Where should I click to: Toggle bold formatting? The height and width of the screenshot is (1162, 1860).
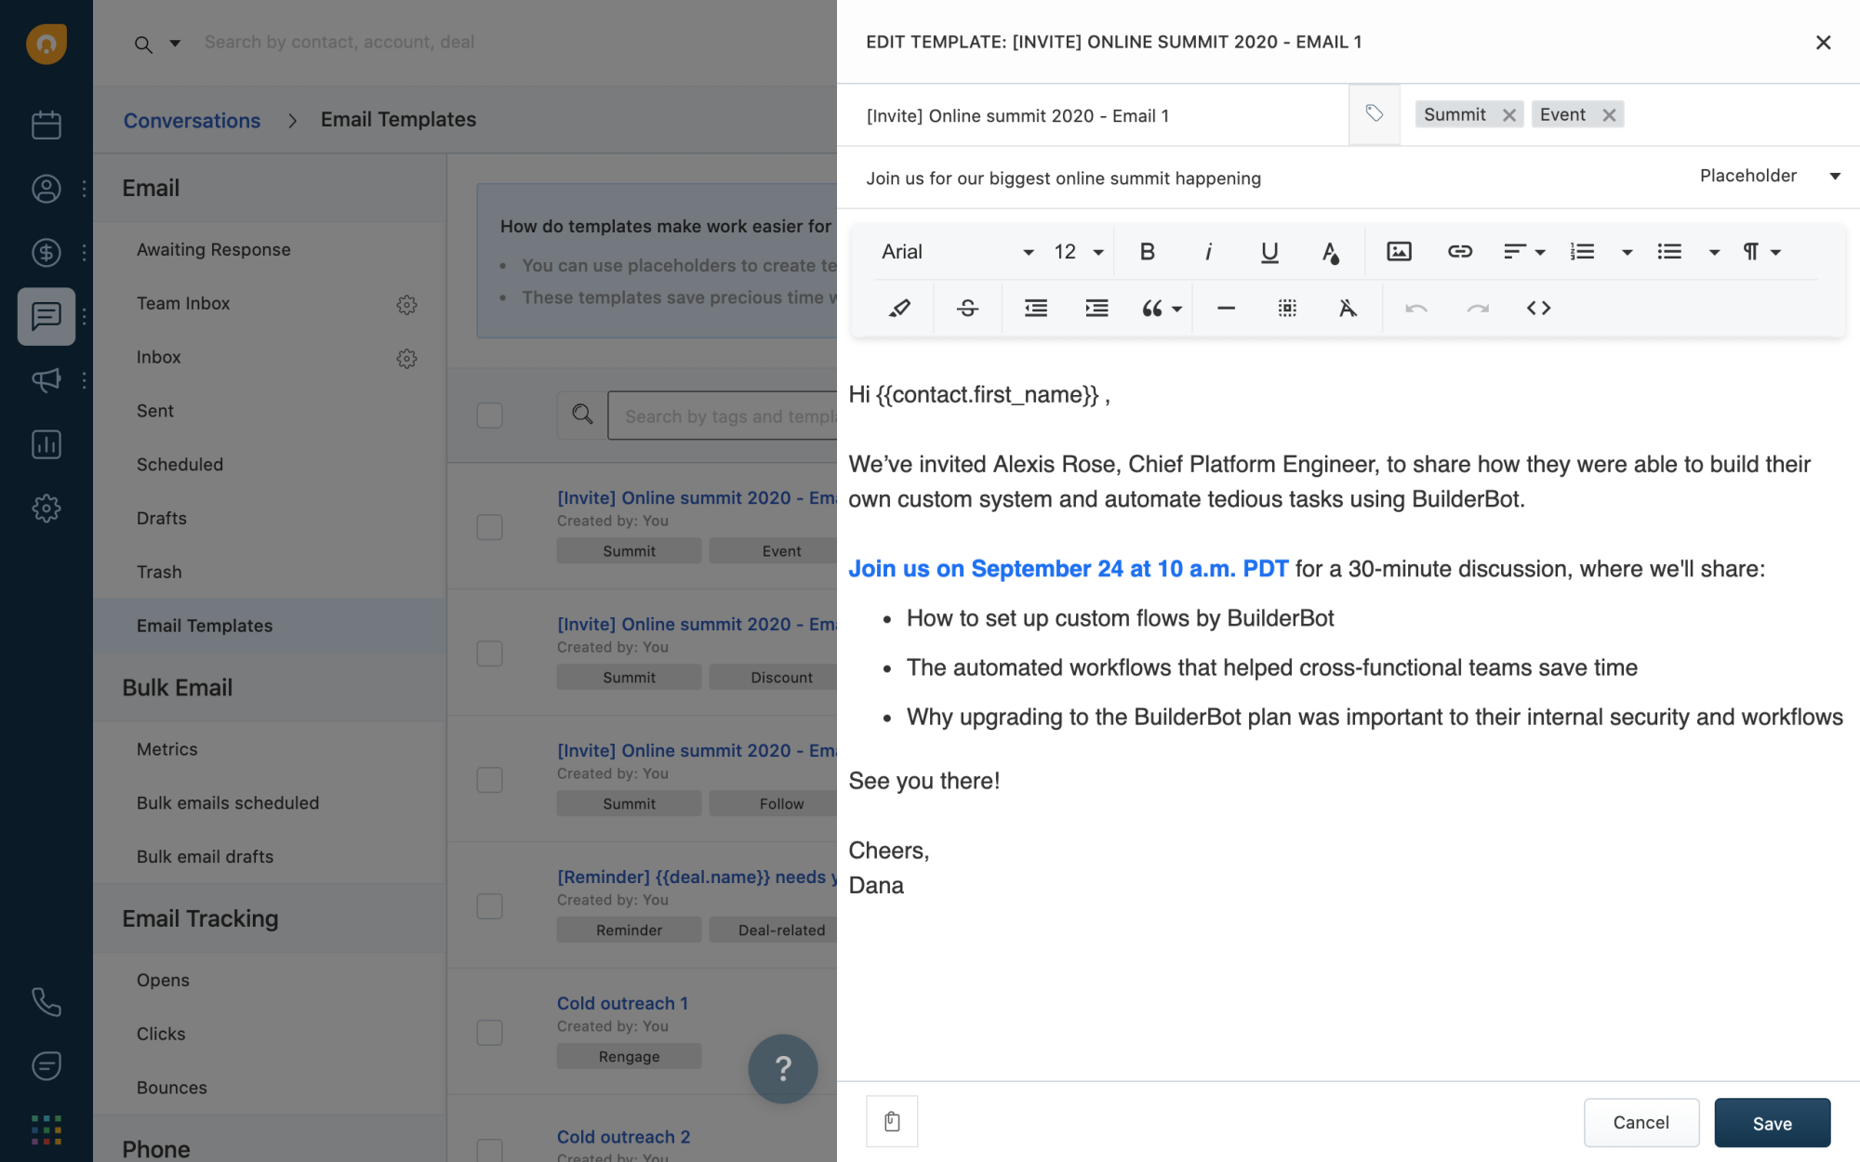coord(1147,251)
